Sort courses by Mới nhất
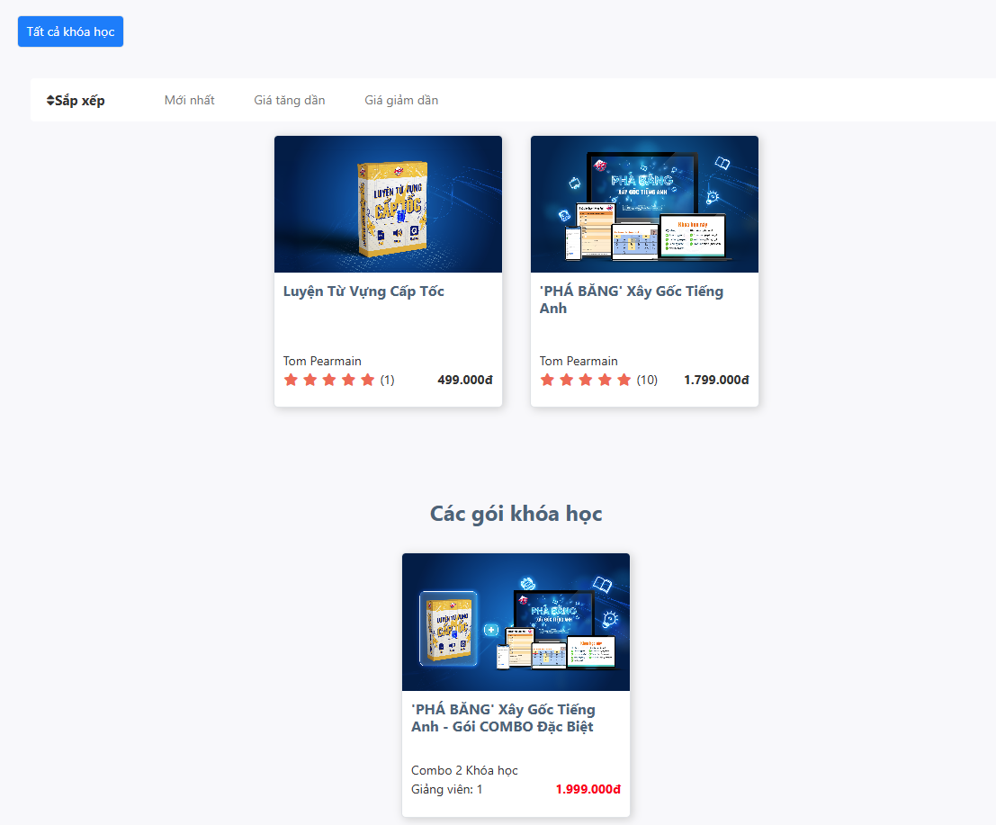The image size is (996, 825). (x=189, y=100)
